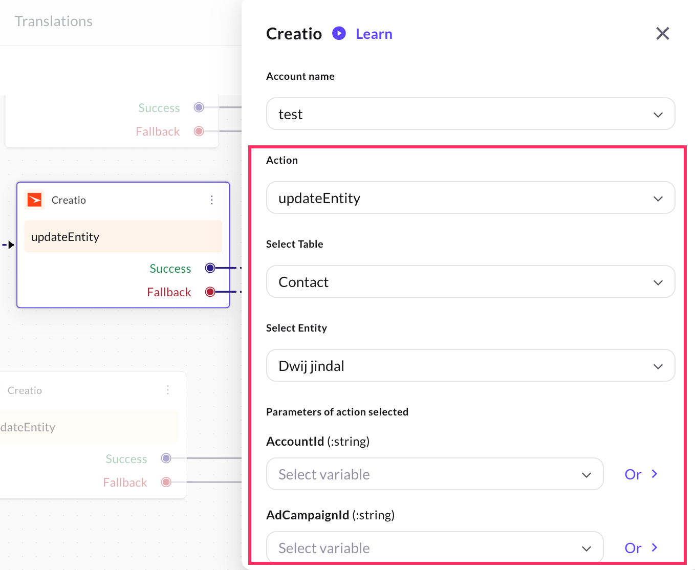Switch to the Translations tab
Image resolution: width=695 pixels, height=570 pixels.
click(x=54, y=21)
